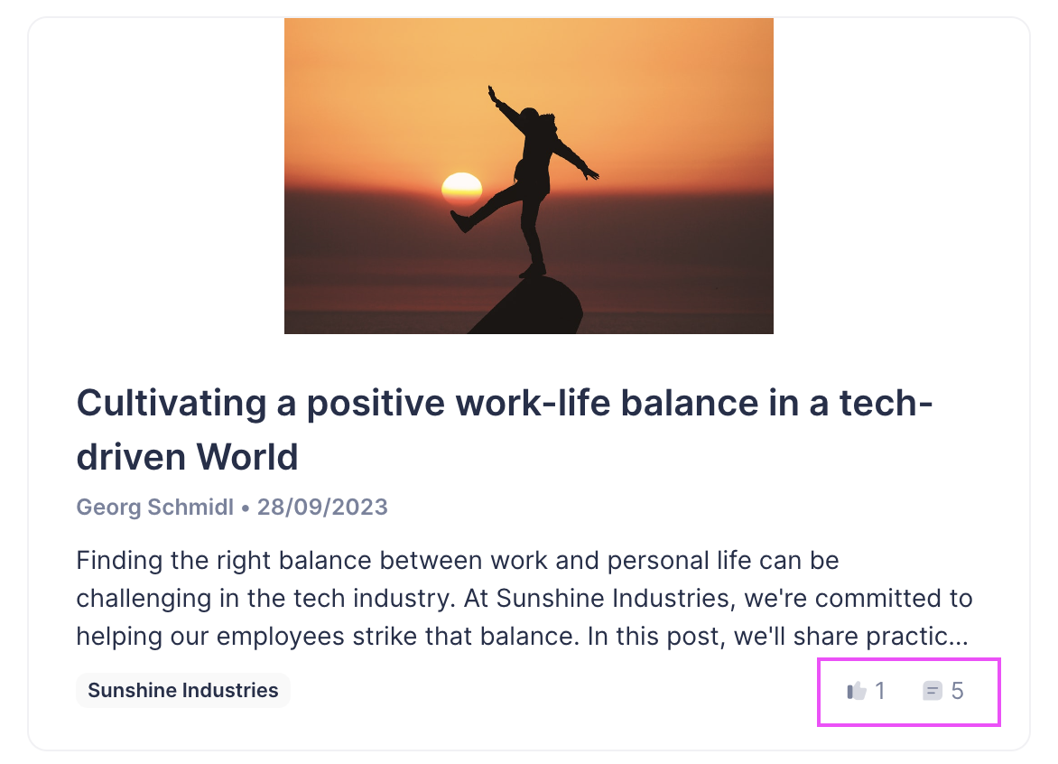This screenshot has height=764, width=1058.
Task: Click author name Georg Schmidl
Action: pos(155,507)
